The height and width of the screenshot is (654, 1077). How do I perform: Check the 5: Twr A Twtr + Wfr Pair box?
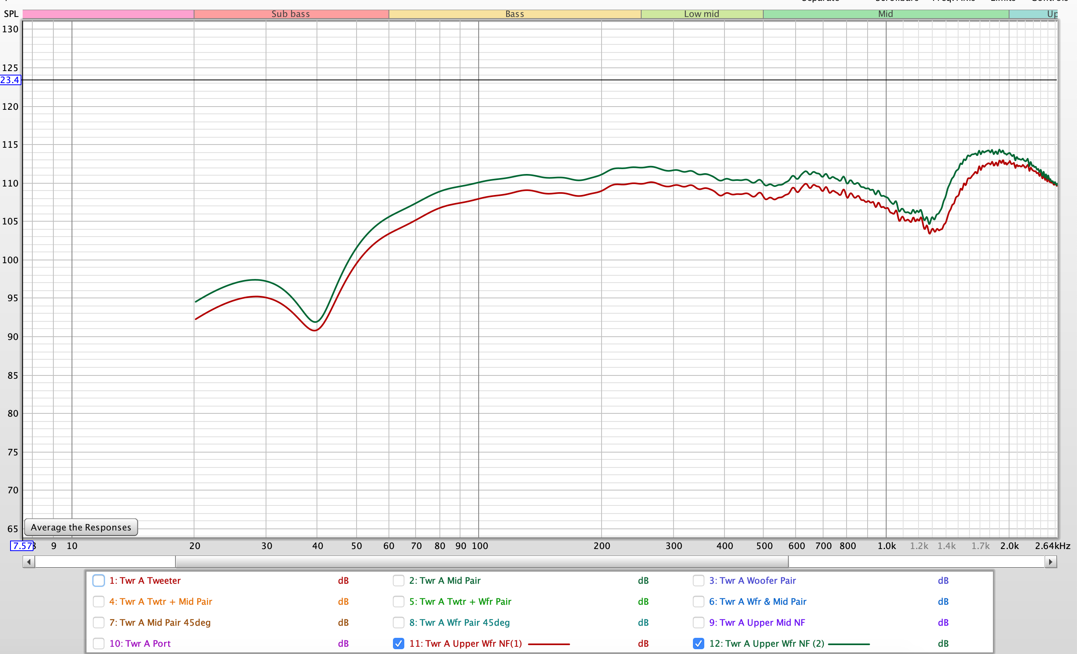pyautogui.click(x=398, y=601)
